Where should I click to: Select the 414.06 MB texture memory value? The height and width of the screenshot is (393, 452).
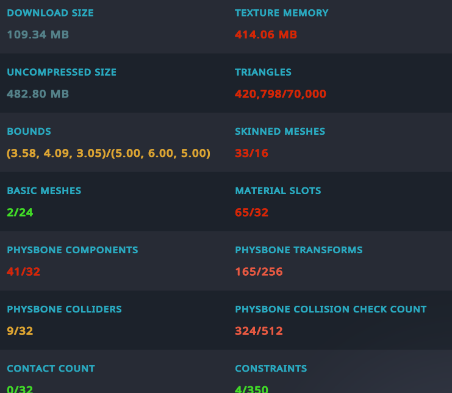(266, 35)
